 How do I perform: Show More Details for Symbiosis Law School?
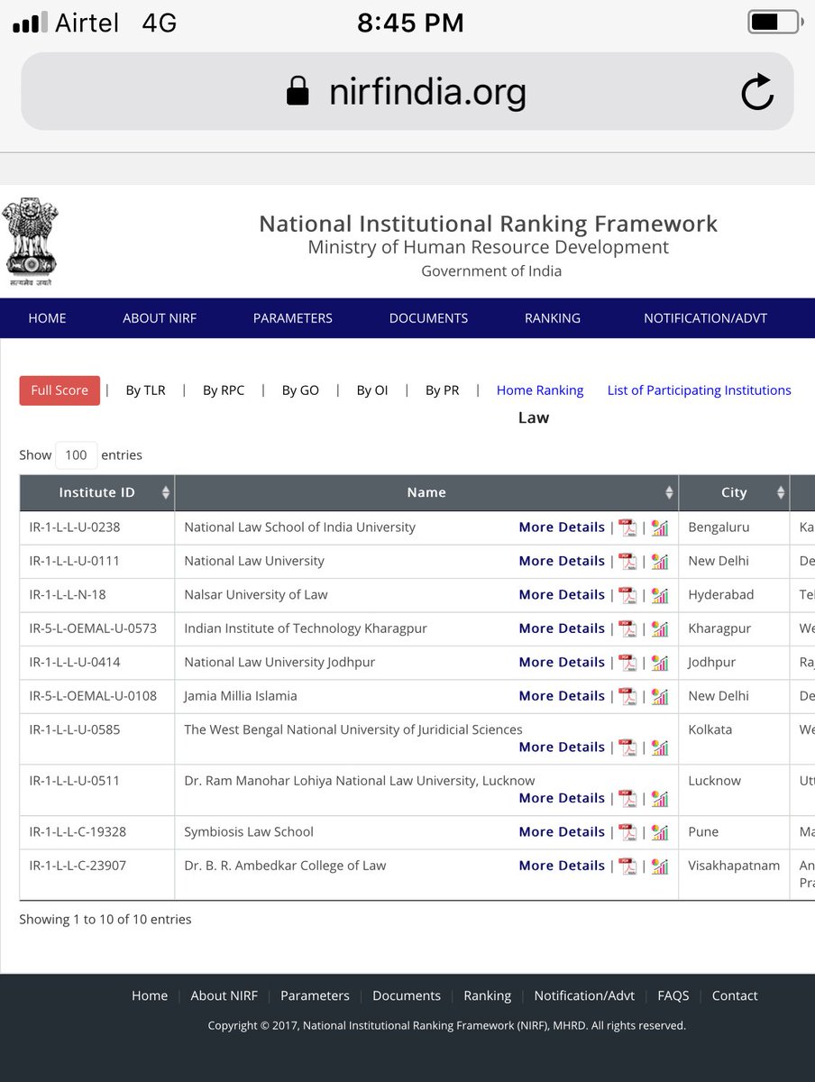point(562,832)
